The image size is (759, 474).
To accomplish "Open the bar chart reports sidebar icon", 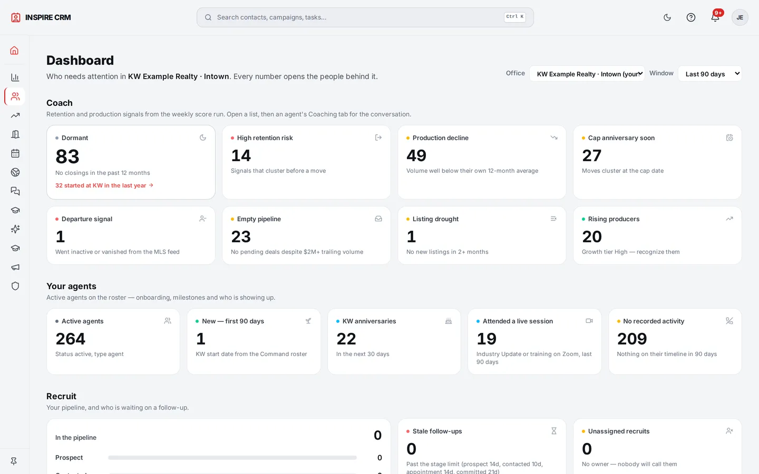I will tap(15, 77).
